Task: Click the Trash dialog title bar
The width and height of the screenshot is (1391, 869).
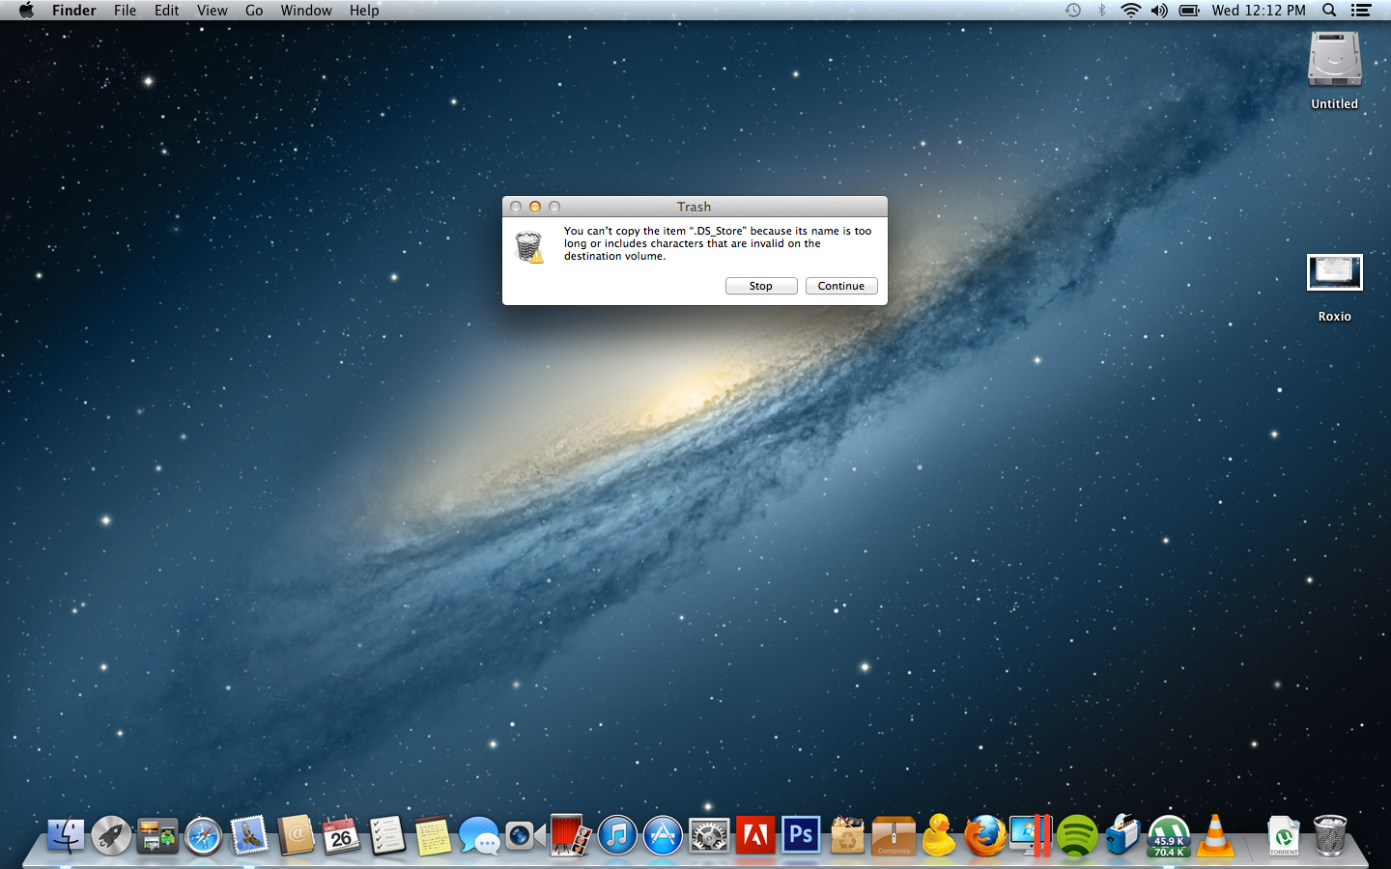Action: point(695,207)
